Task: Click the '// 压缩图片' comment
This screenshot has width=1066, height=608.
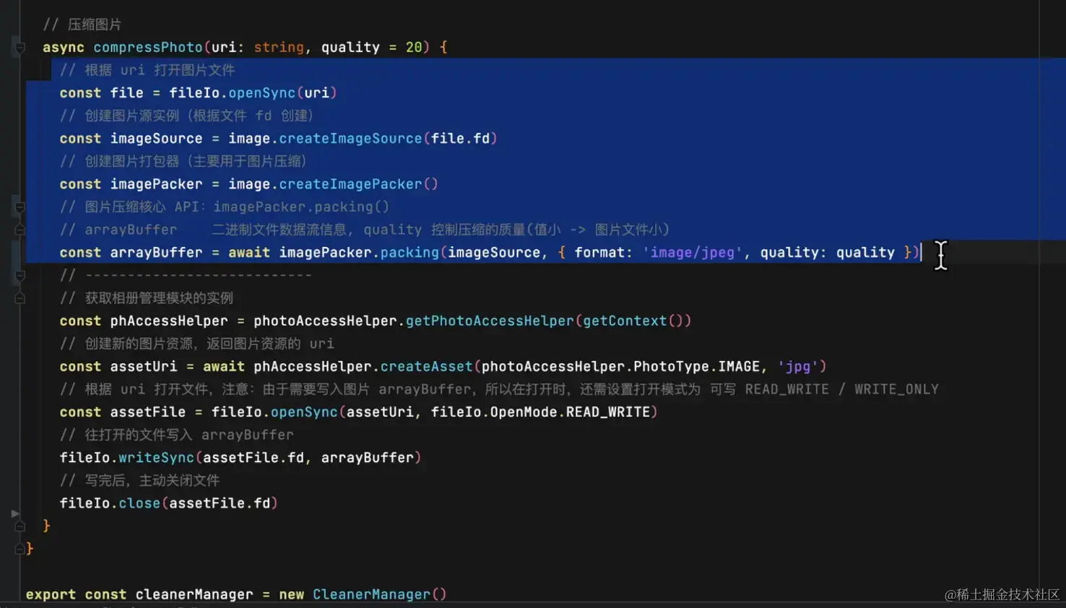Action: pyautogui.click(x=82, y=25)
